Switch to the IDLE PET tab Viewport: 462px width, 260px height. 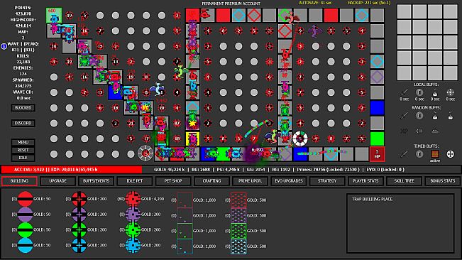pos(135,181)
